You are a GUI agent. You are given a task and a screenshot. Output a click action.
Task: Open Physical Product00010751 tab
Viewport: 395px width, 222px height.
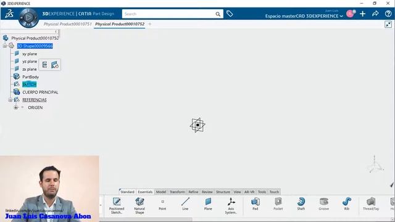(67, 24)
